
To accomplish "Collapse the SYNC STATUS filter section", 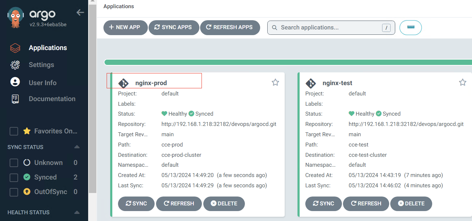I will tap(77, 147).
